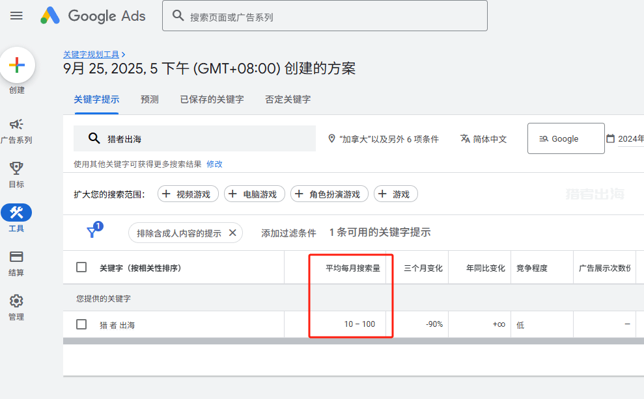Click the 关键字（按相关性排序）column header
Screen dimensions: 644x399
(x=141, y=268)
